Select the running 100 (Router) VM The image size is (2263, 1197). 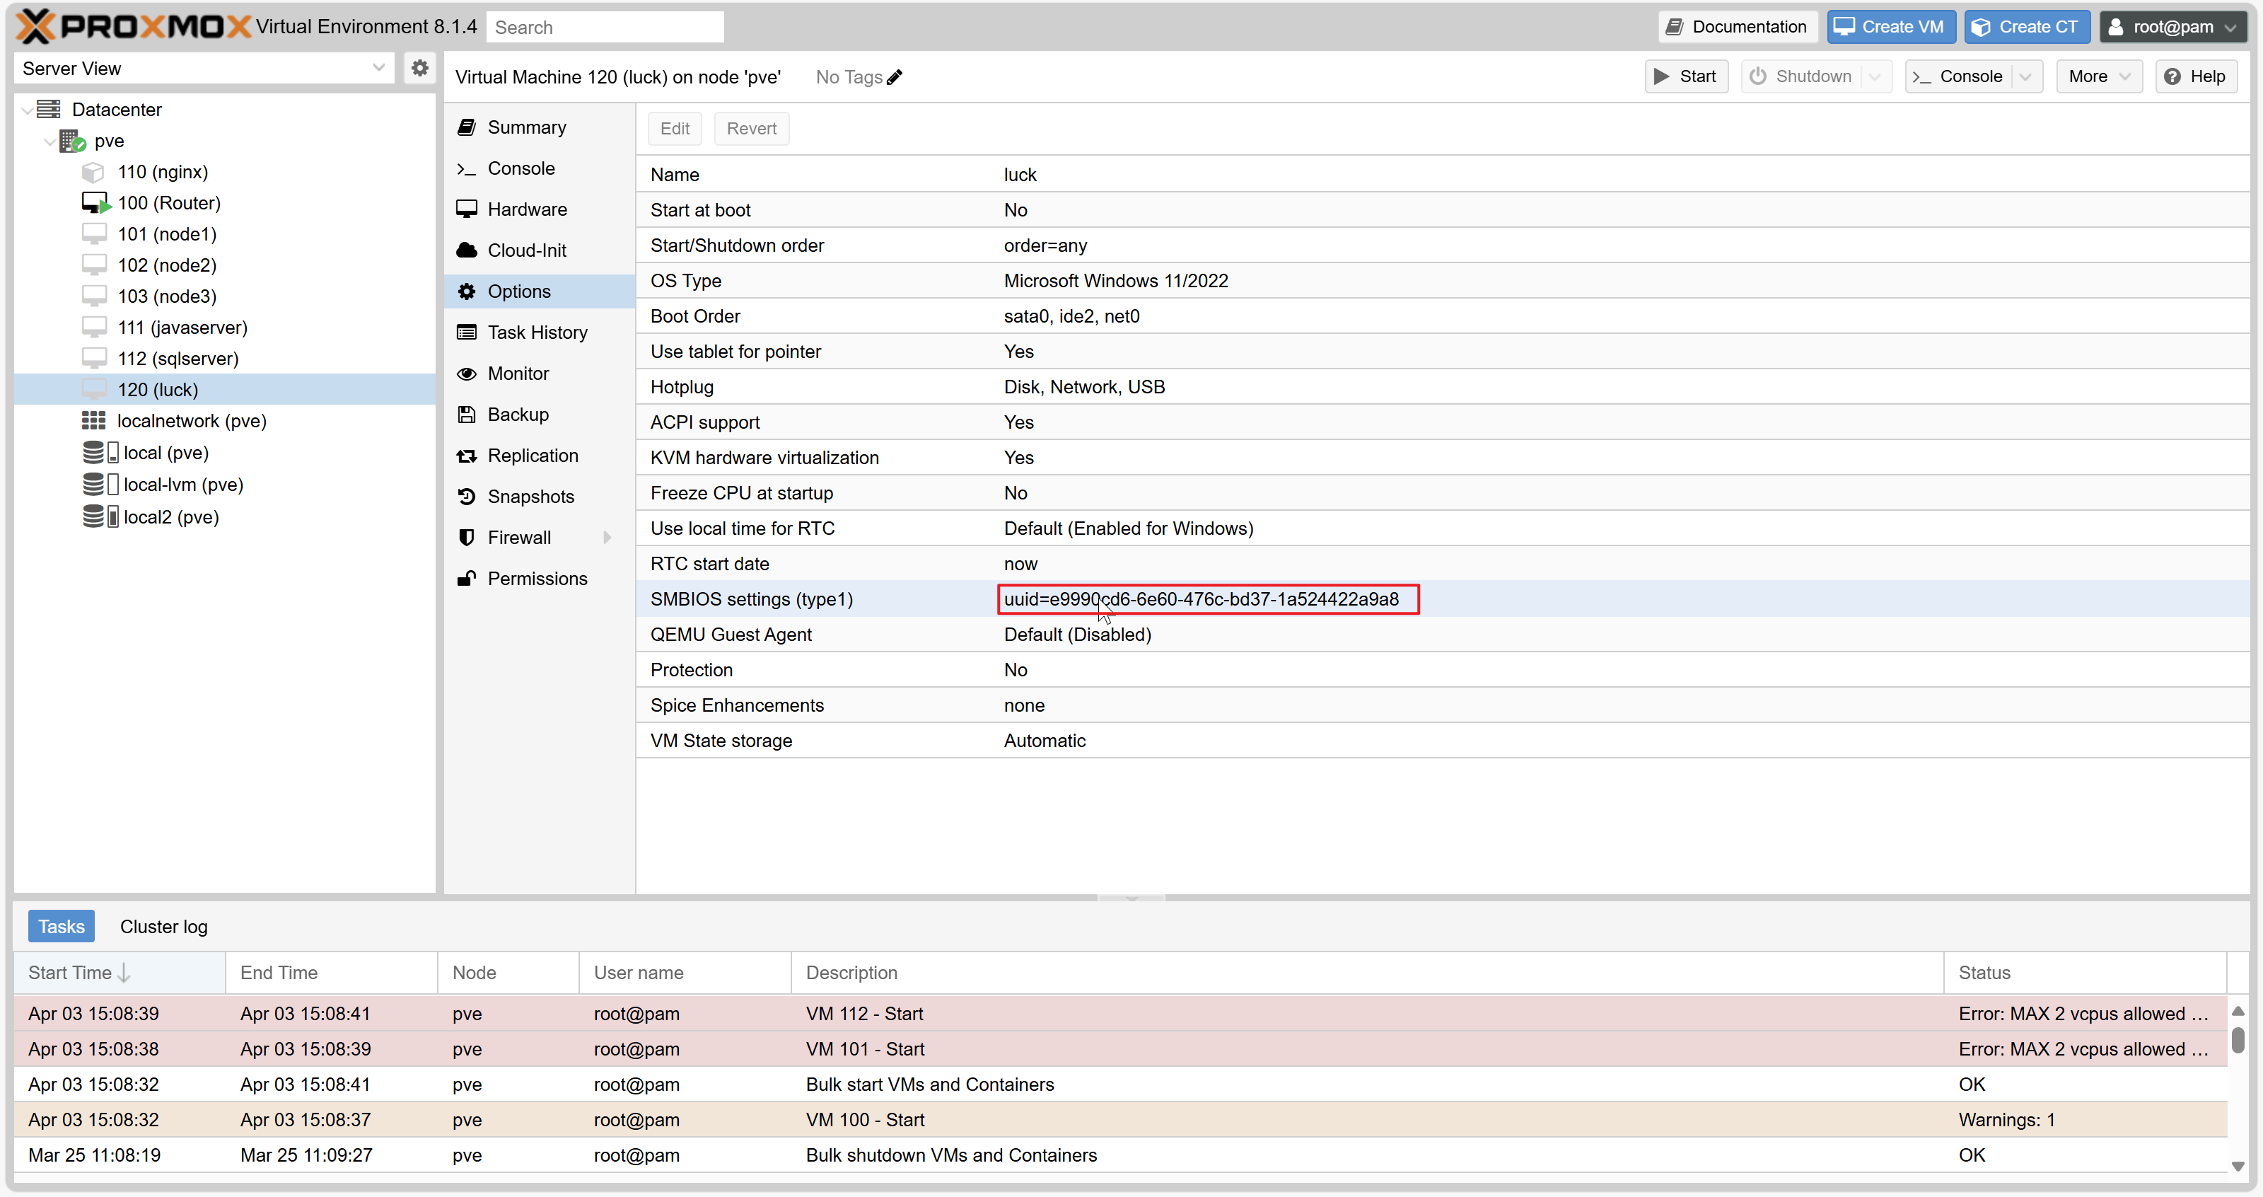click(x=168, y=203)
